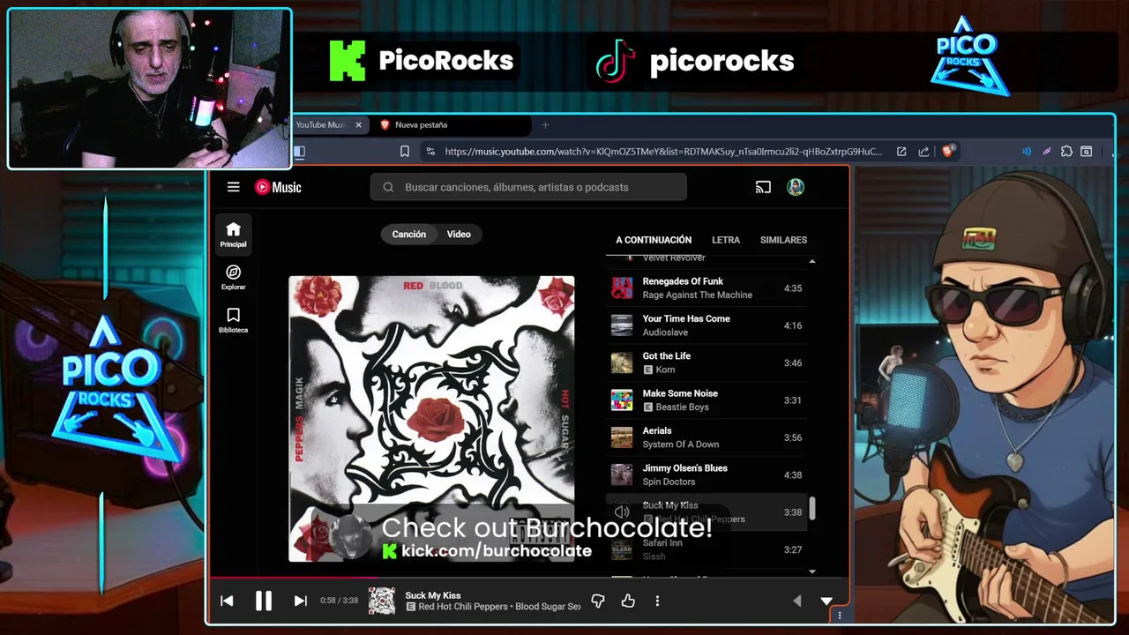Click the left-pointing arrow in player bar
Viewport: 1129px width, 635px height.
(x=797, y=601)
